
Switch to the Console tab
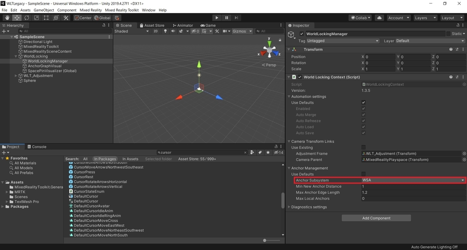[36, 147]
